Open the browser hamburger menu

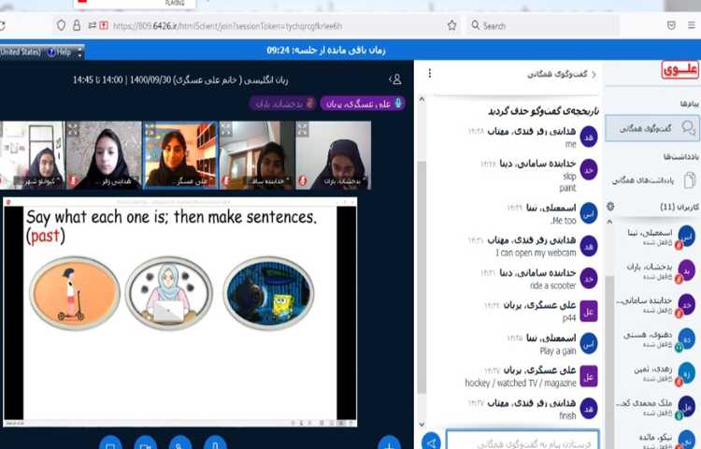pos(691,25)
